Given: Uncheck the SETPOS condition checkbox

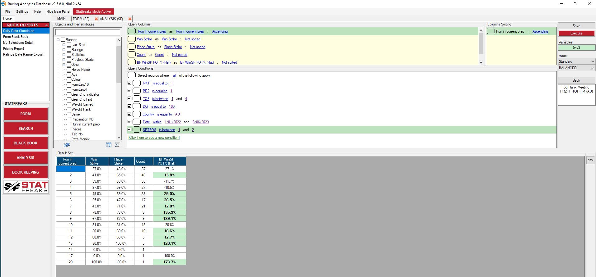Looking at the screenshot, I should click(129, 129).
